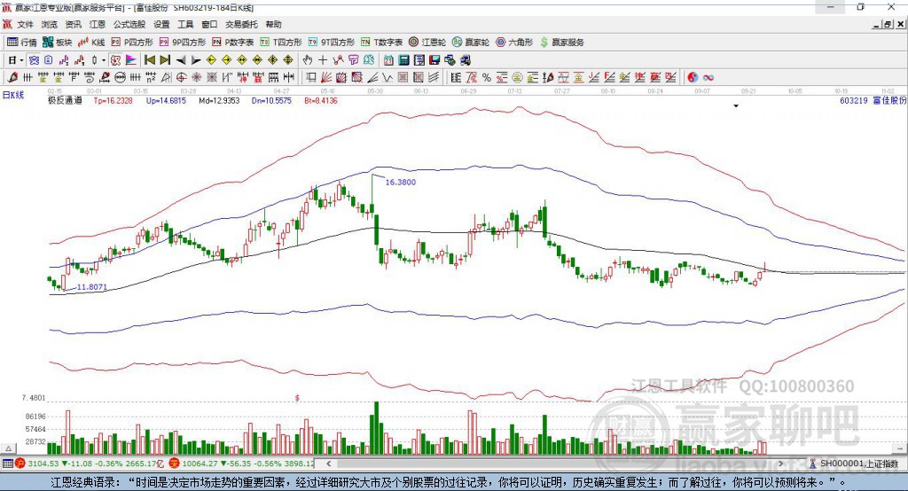Open the 行情 quotes view

tap(22, 43)
